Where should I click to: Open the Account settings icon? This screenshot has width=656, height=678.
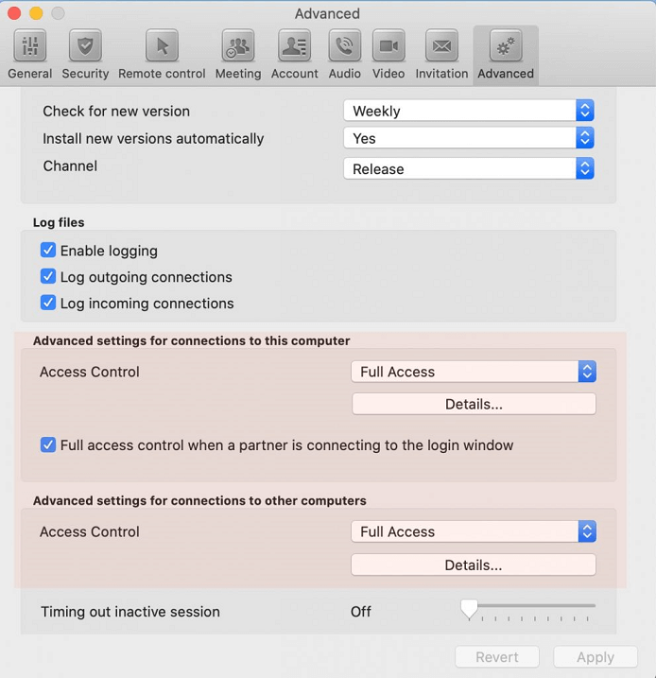click(294, 46)
